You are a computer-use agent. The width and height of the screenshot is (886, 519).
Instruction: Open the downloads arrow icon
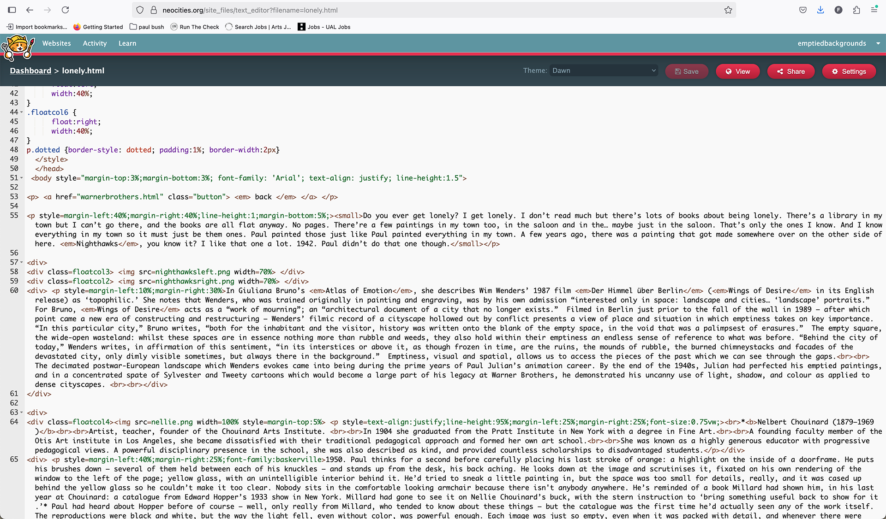click(820, 10)
